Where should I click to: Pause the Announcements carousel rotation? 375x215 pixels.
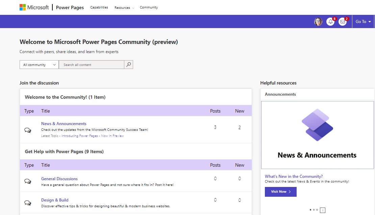[x=322, y=210]
